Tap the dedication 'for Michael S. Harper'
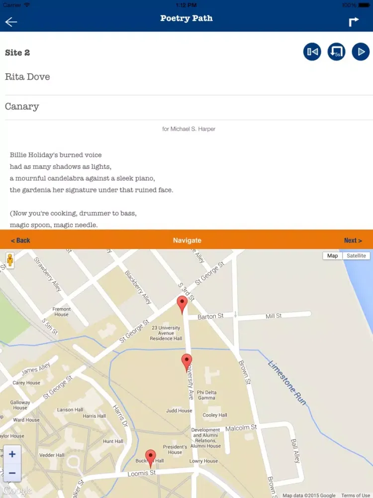This screenshot has width=373, height=498. click(188, 129)
